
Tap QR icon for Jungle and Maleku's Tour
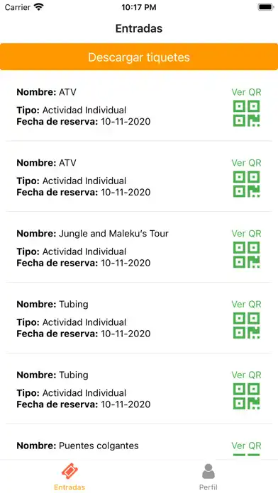247,255
